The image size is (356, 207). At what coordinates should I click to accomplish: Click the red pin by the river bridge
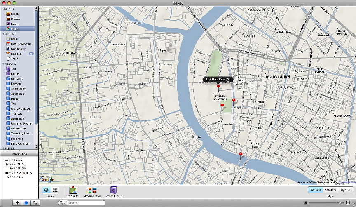pyautogui.click(x=241, y=154)
